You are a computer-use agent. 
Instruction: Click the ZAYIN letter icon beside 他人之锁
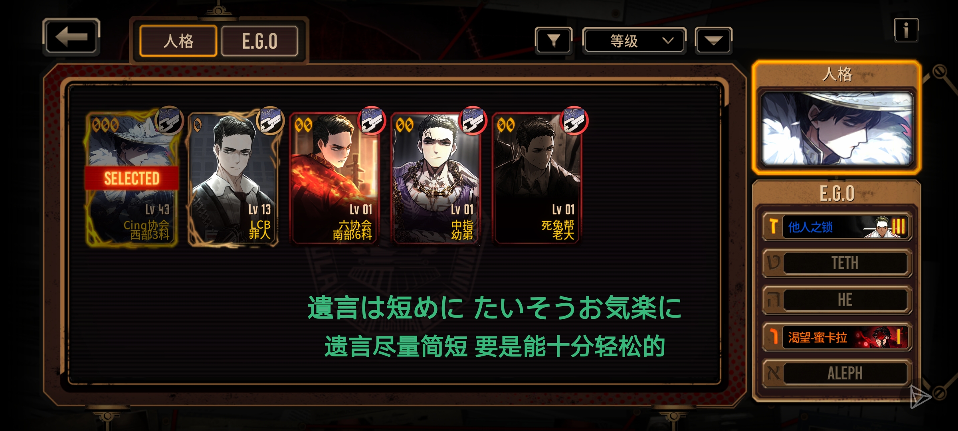(774, 226)
